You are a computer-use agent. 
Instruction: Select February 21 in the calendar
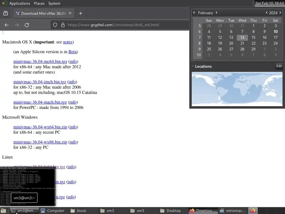click(242, 43)
